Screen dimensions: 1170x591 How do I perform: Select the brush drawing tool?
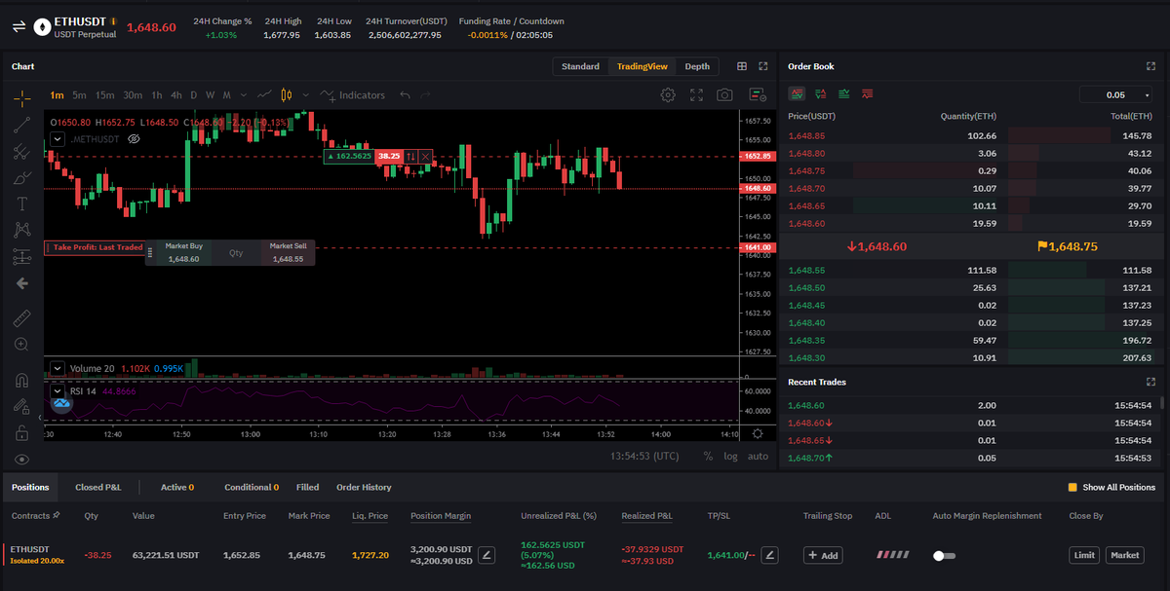pos(21,178)
